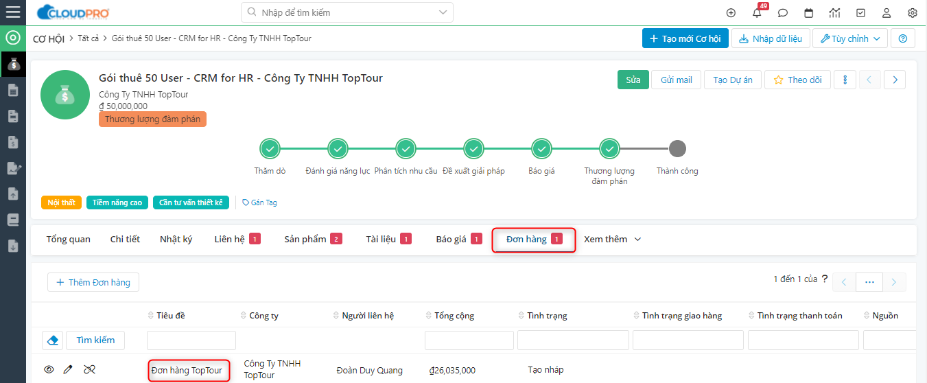Switch to the Tổng quan tab
The height and width of the screenshot is (383, 927).
(69, 239)
